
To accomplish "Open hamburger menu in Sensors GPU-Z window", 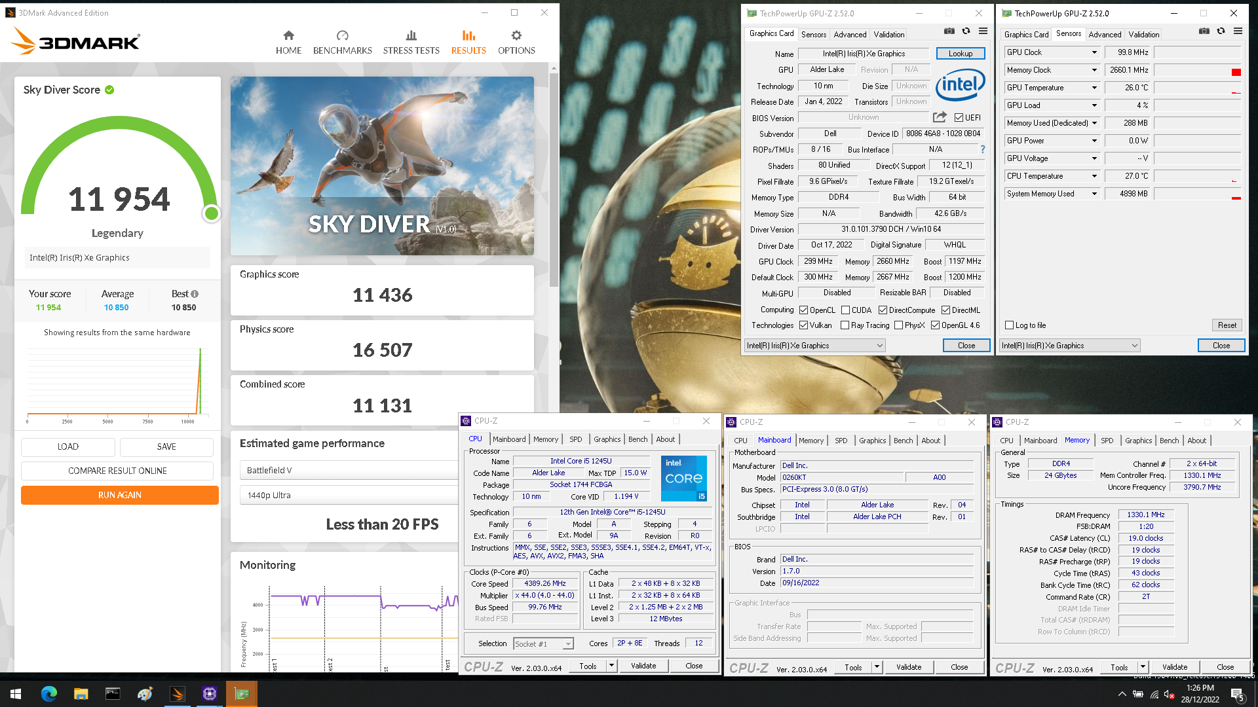I will pos(1238,31).
